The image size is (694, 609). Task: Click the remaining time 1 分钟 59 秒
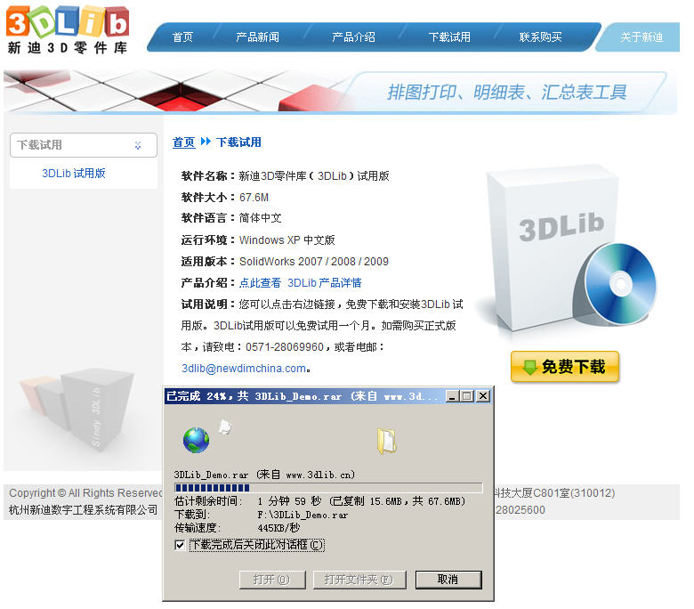point(289,501)
